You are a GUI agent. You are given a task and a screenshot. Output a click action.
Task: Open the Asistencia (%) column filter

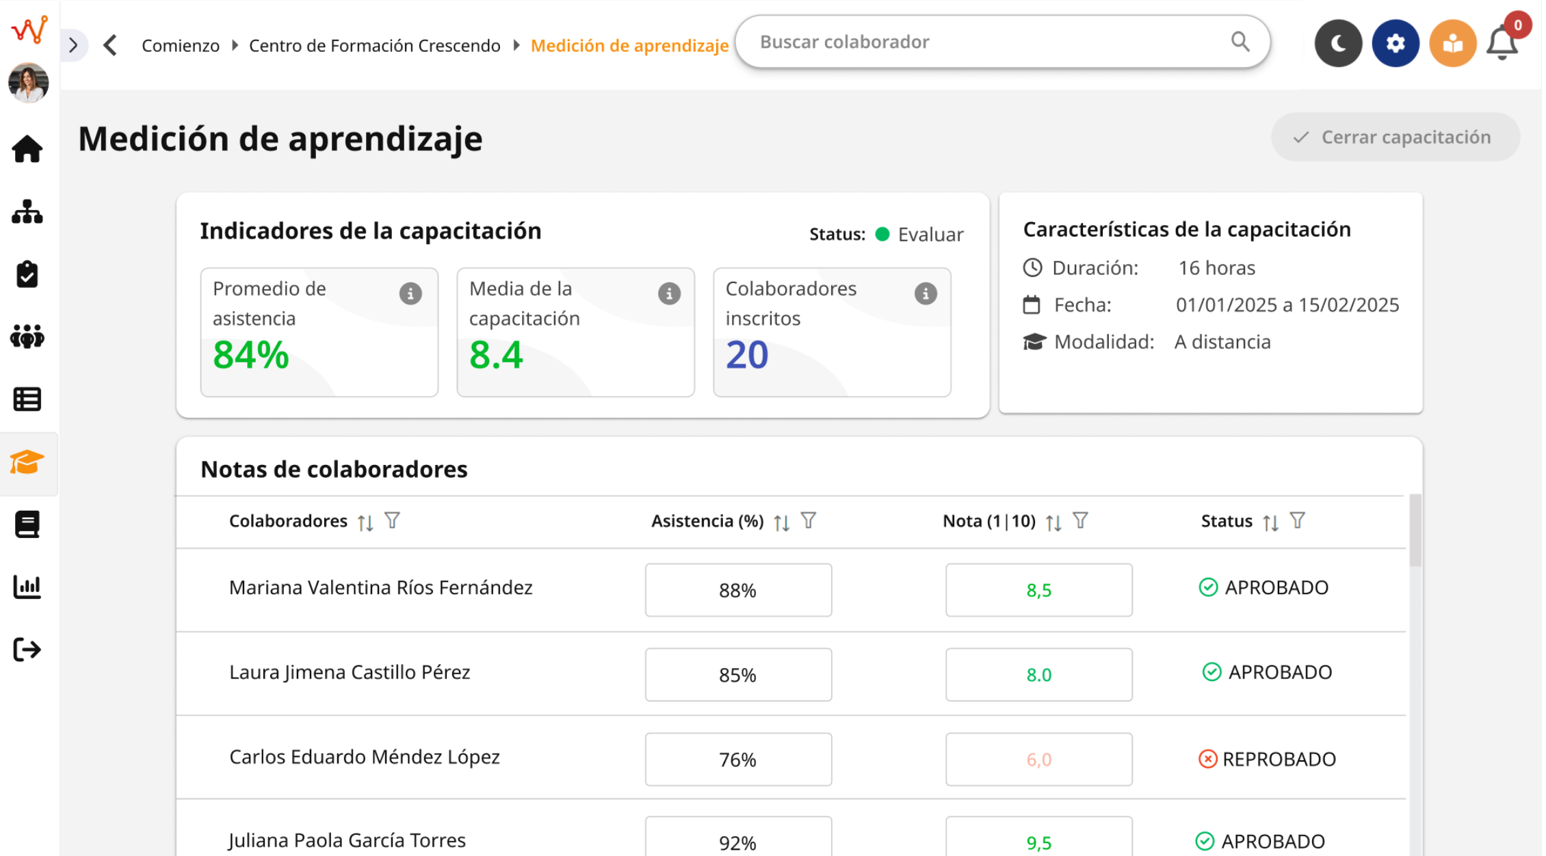coord(809,521)
